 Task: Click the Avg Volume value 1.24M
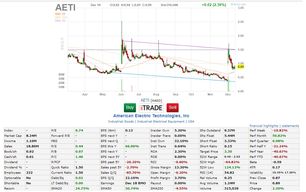click(x=229, y=183)
